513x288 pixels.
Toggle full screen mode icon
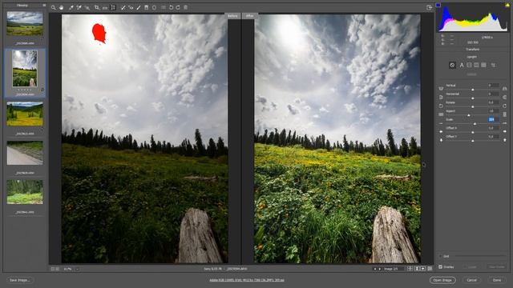[430, 7]
